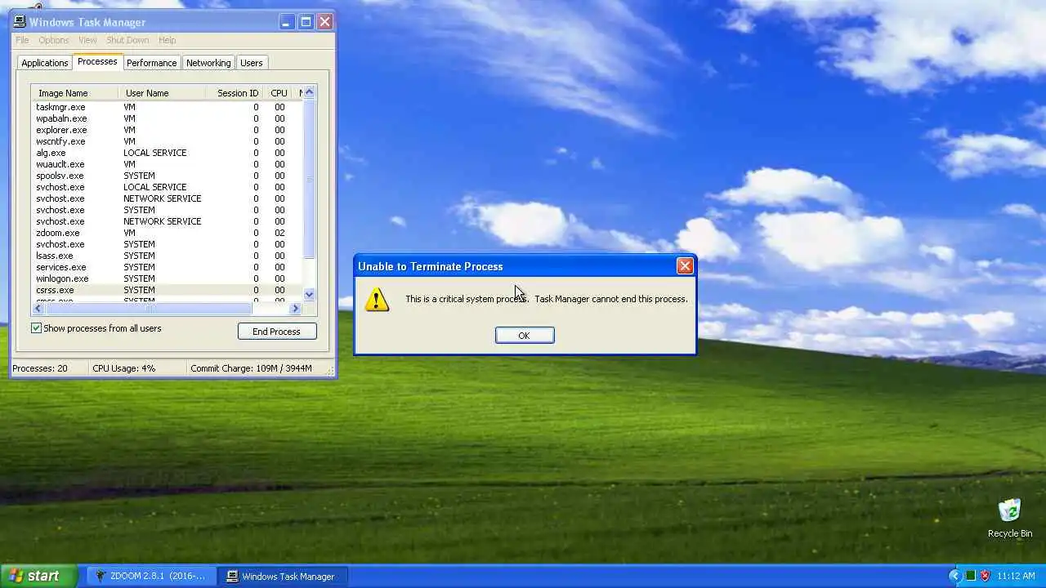Screen dimensions: 1046x588
Task: Click the system clock showing 11:12 AM
Action: 1016,576
